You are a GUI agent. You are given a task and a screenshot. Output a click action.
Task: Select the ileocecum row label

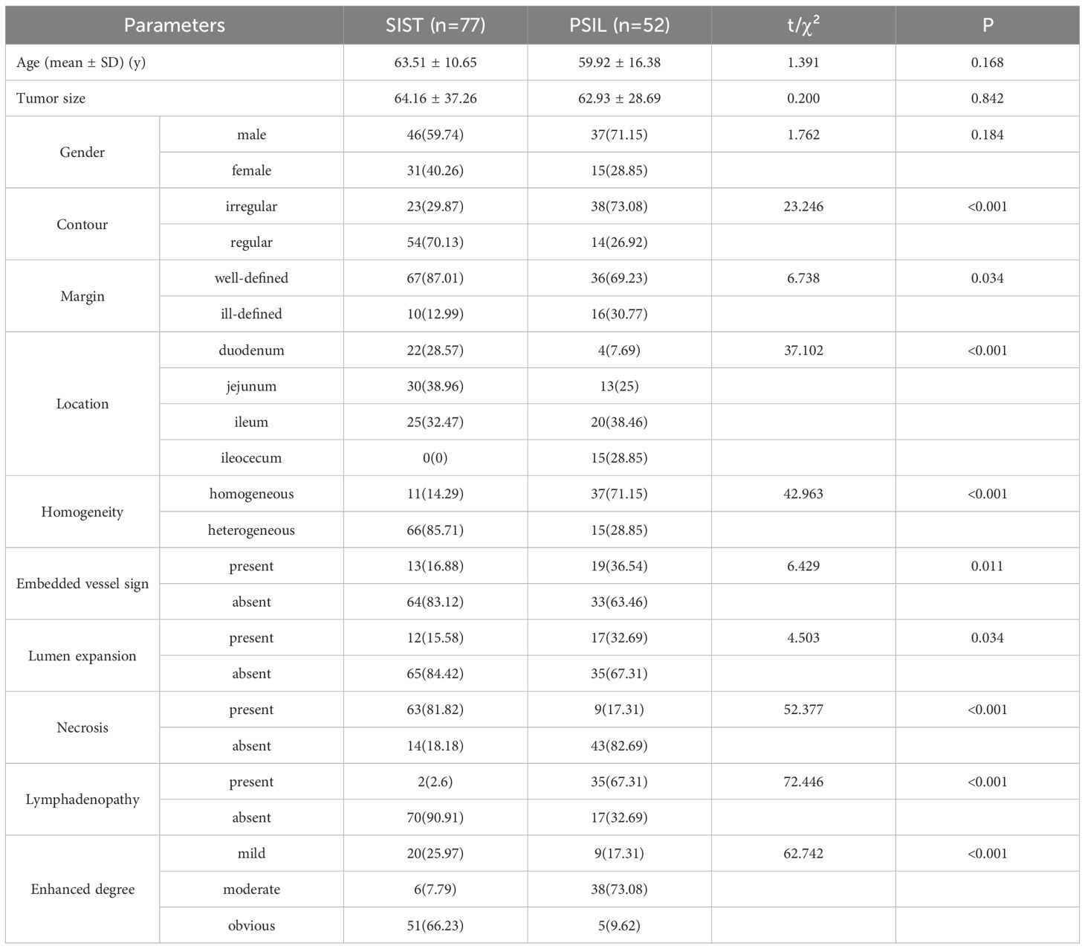(x=251, y=458)
